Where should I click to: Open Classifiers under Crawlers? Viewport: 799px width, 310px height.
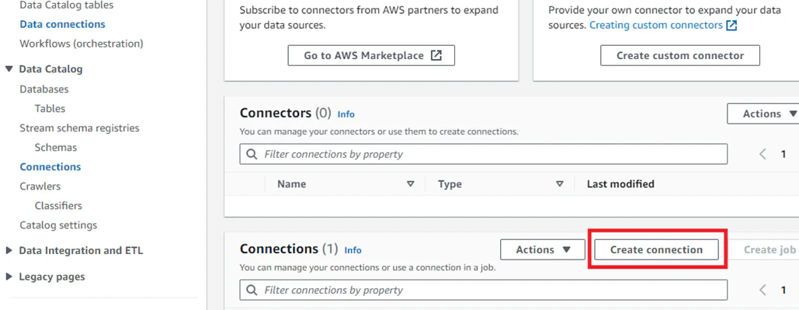tap(58, 205)
